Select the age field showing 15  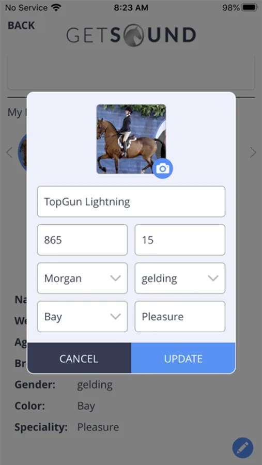[x=180, y=240]
